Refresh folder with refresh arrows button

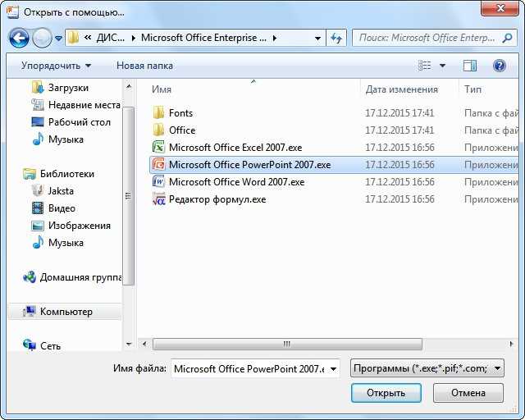pyautogui.click(x=336, y=38)
